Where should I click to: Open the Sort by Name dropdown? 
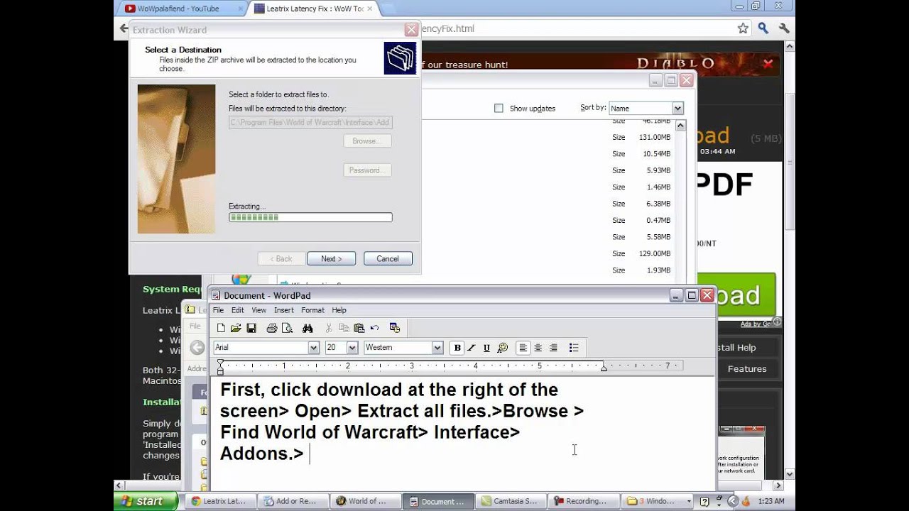(677, 109)
